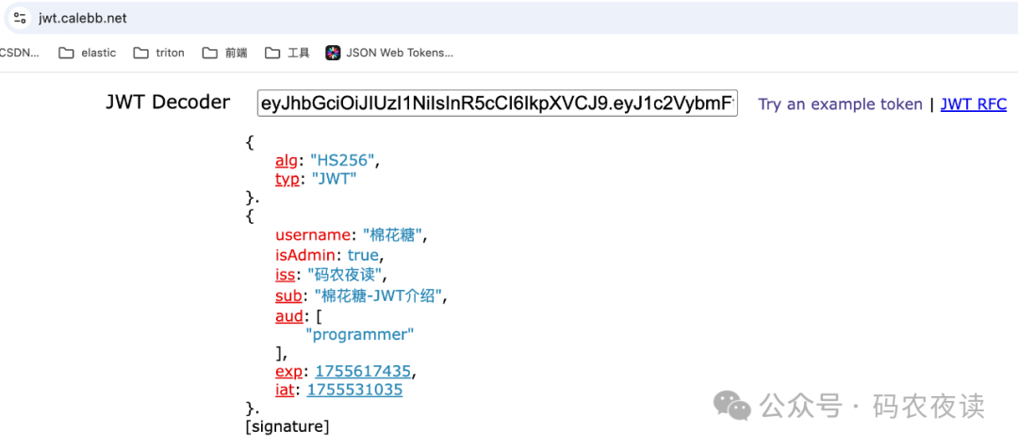The height and width of the screenshot is (447, 1018).
Task: Click the exp claim key link
Action: 289,371
